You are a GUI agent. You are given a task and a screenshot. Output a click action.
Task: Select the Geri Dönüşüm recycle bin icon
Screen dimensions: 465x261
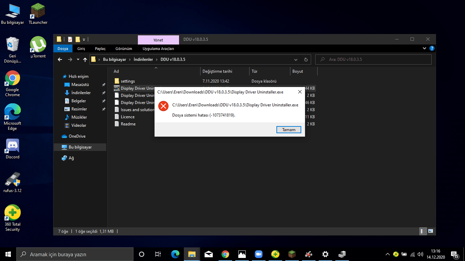coord(13,50)
